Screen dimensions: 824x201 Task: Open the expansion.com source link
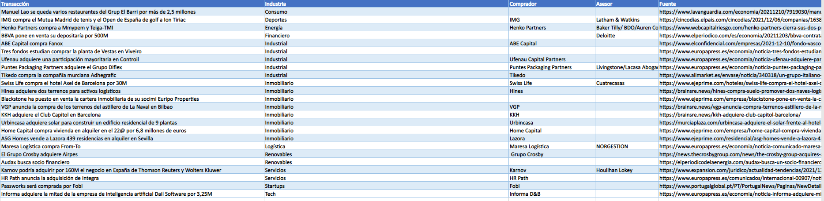coord(741,170)
